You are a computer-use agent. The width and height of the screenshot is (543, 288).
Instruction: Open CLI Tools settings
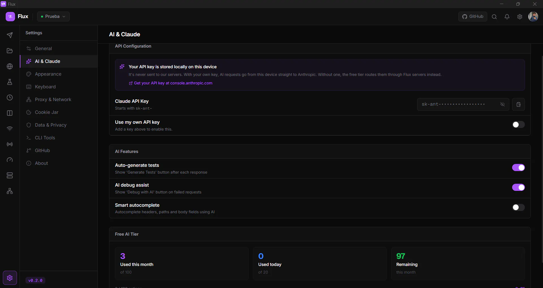click(59, 138)
